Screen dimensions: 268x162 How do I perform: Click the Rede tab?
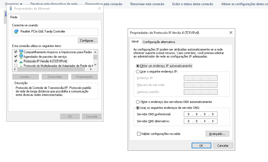pos(14,17)
